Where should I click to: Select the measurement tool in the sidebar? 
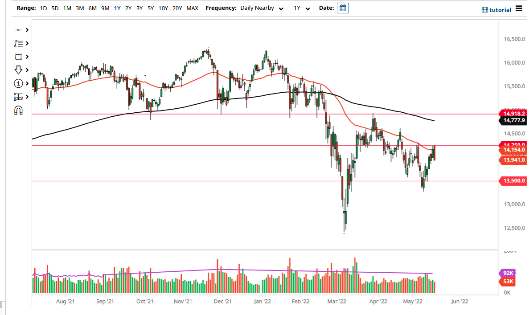pos(18,96)
